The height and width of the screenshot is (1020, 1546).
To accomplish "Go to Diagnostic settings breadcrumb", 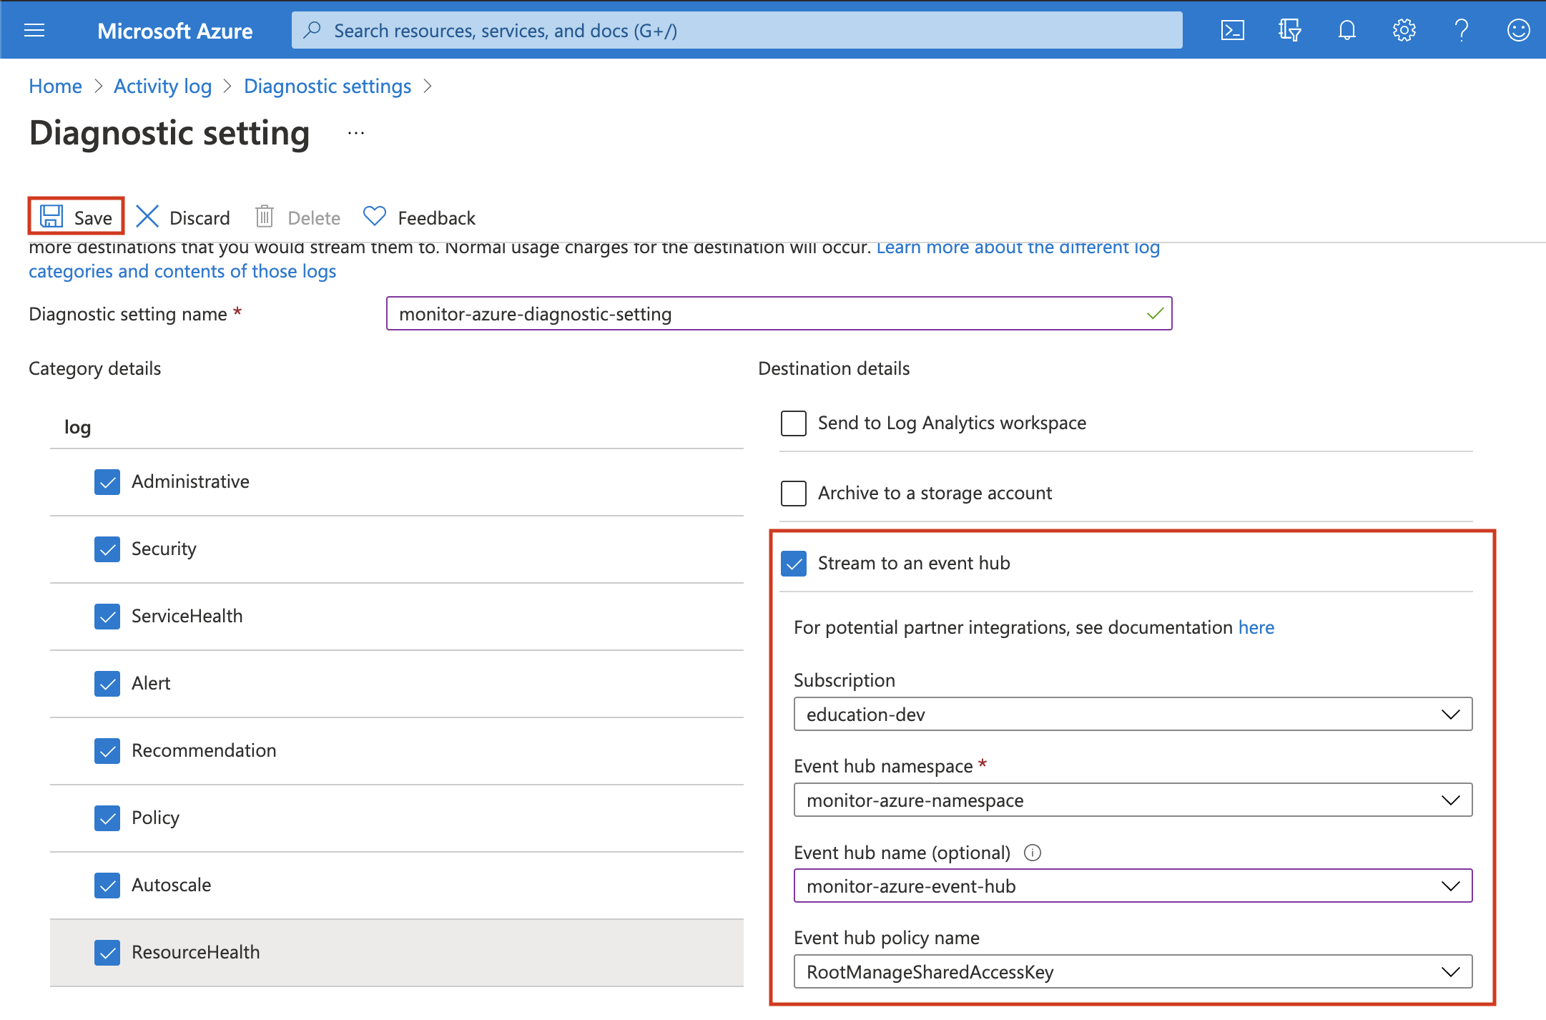I will [328, 86].
